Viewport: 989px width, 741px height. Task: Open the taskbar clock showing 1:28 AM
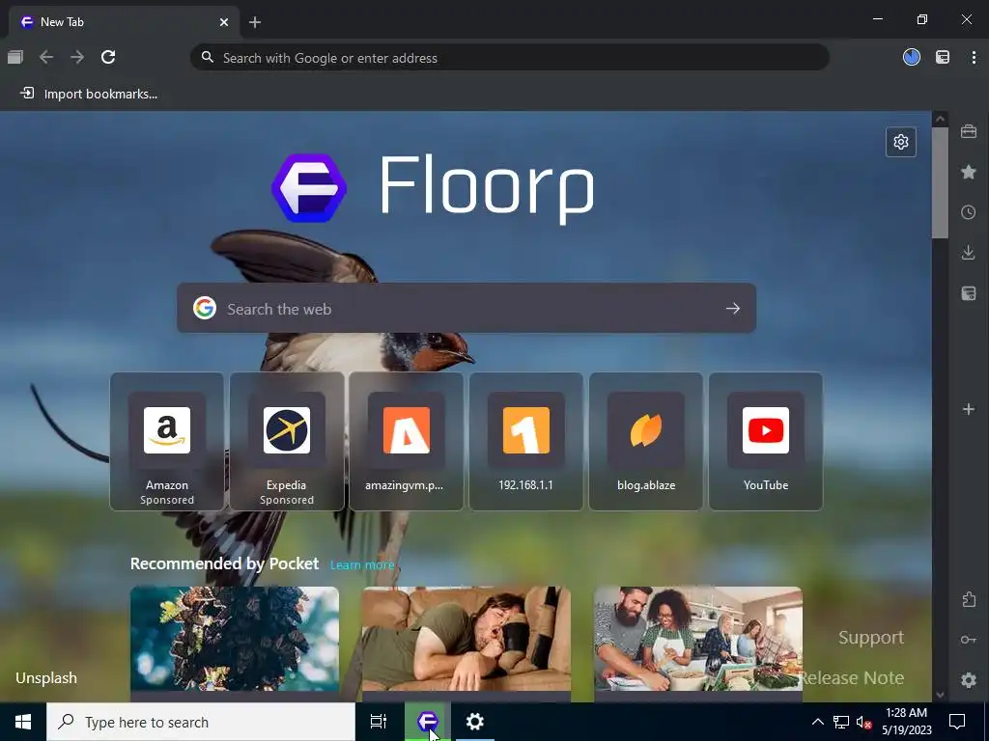click(906, 722)
